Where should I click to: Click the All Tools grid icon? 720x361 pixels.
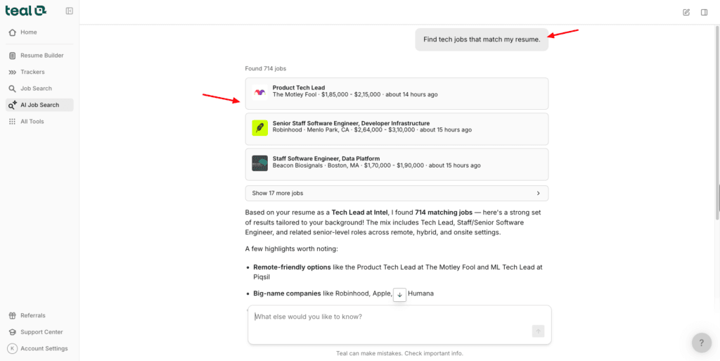(13, 122)
